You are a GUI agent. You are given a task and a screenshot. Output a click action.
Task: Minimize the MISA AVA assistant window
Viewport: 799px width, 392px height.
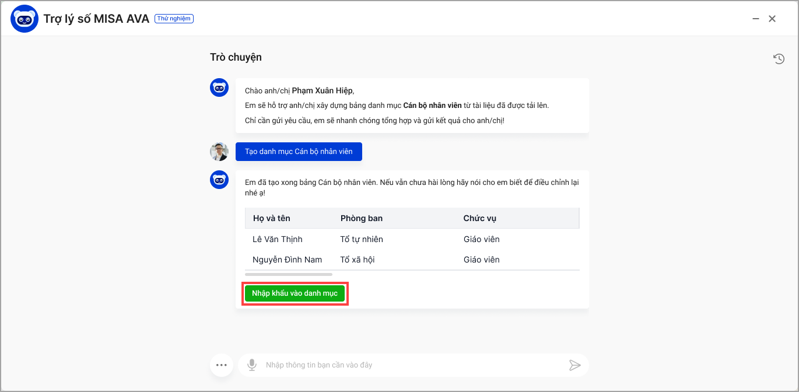click(756, 19)
